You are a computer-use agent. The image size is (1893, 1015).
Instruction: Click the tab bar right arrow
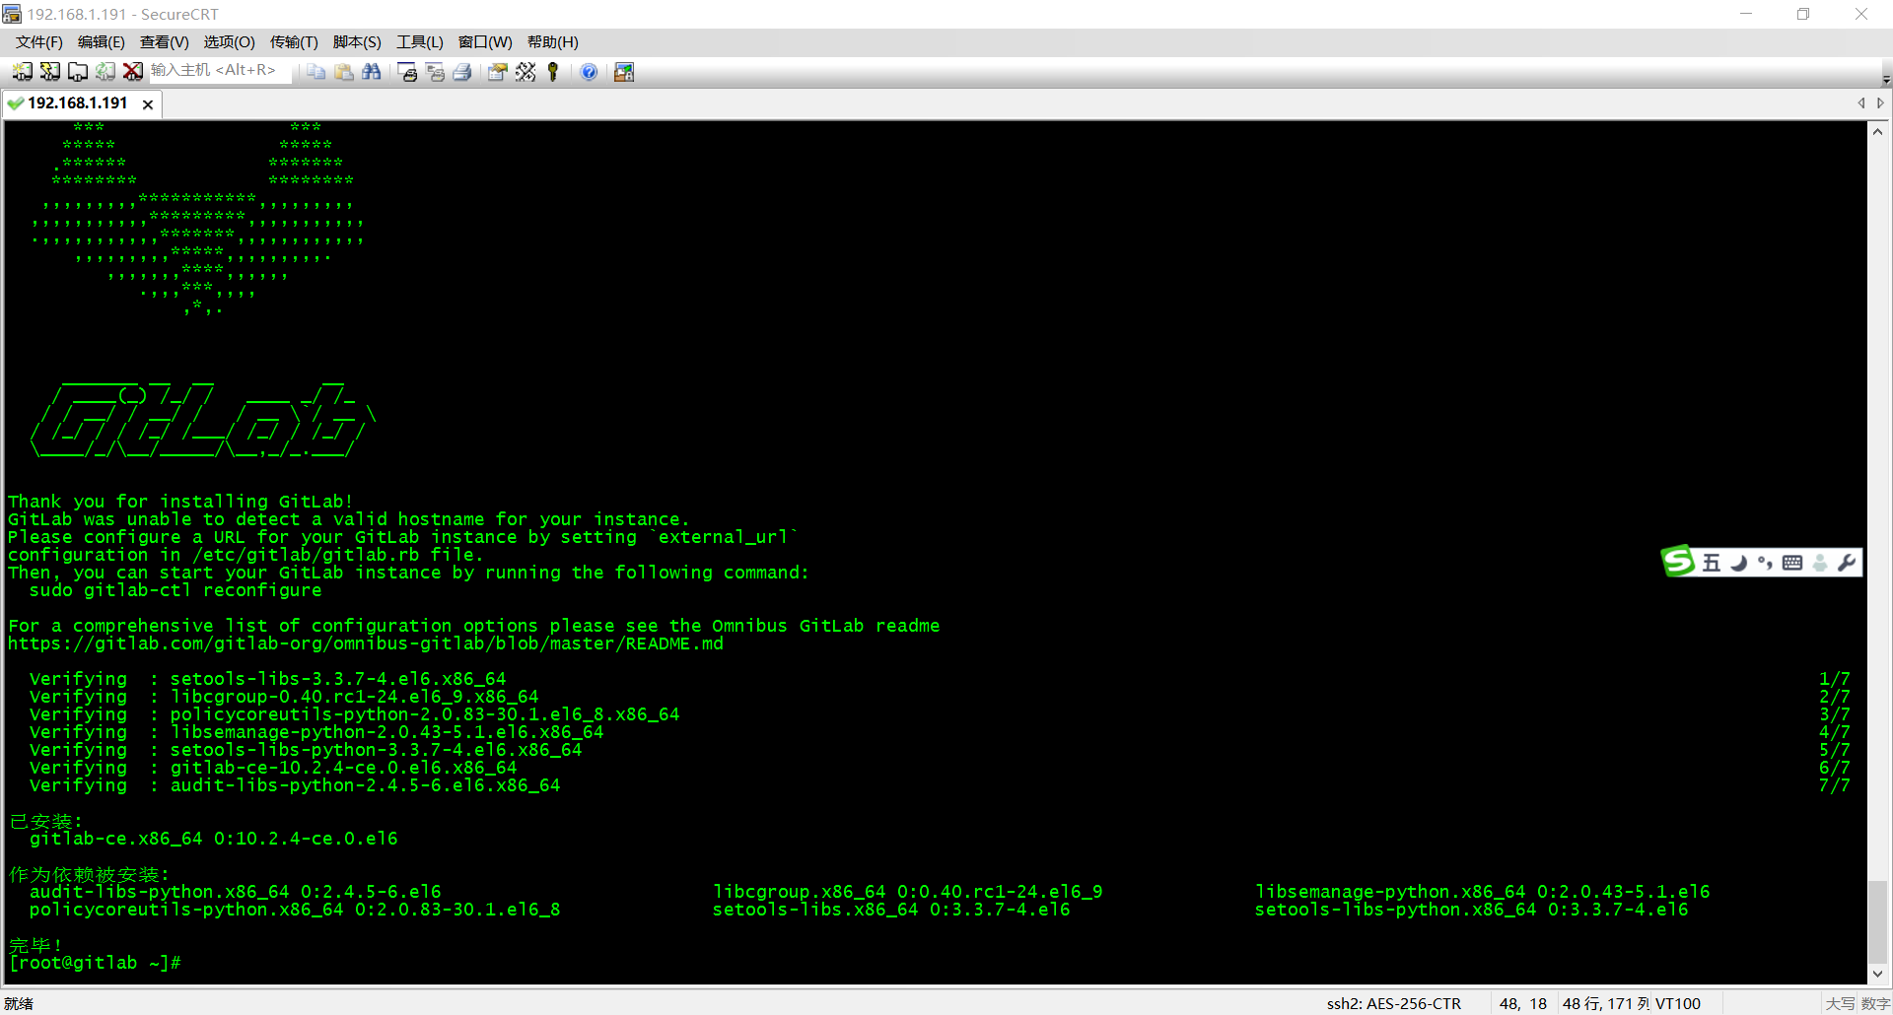tap(1880, 103)
